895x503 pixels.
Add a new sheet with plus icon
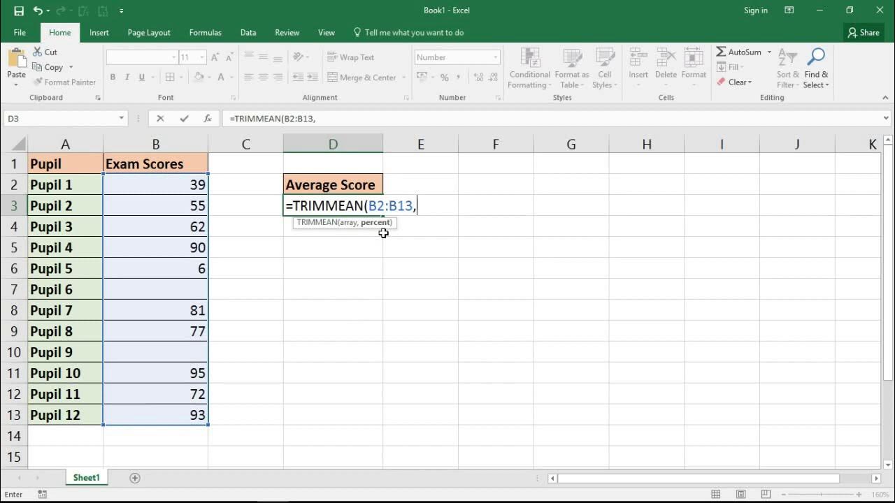tap(135, 478)
